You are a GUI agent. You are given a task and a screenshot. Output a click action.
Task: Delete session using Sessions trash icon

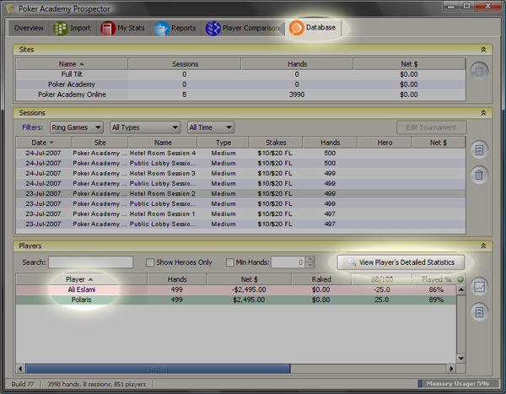479,175
